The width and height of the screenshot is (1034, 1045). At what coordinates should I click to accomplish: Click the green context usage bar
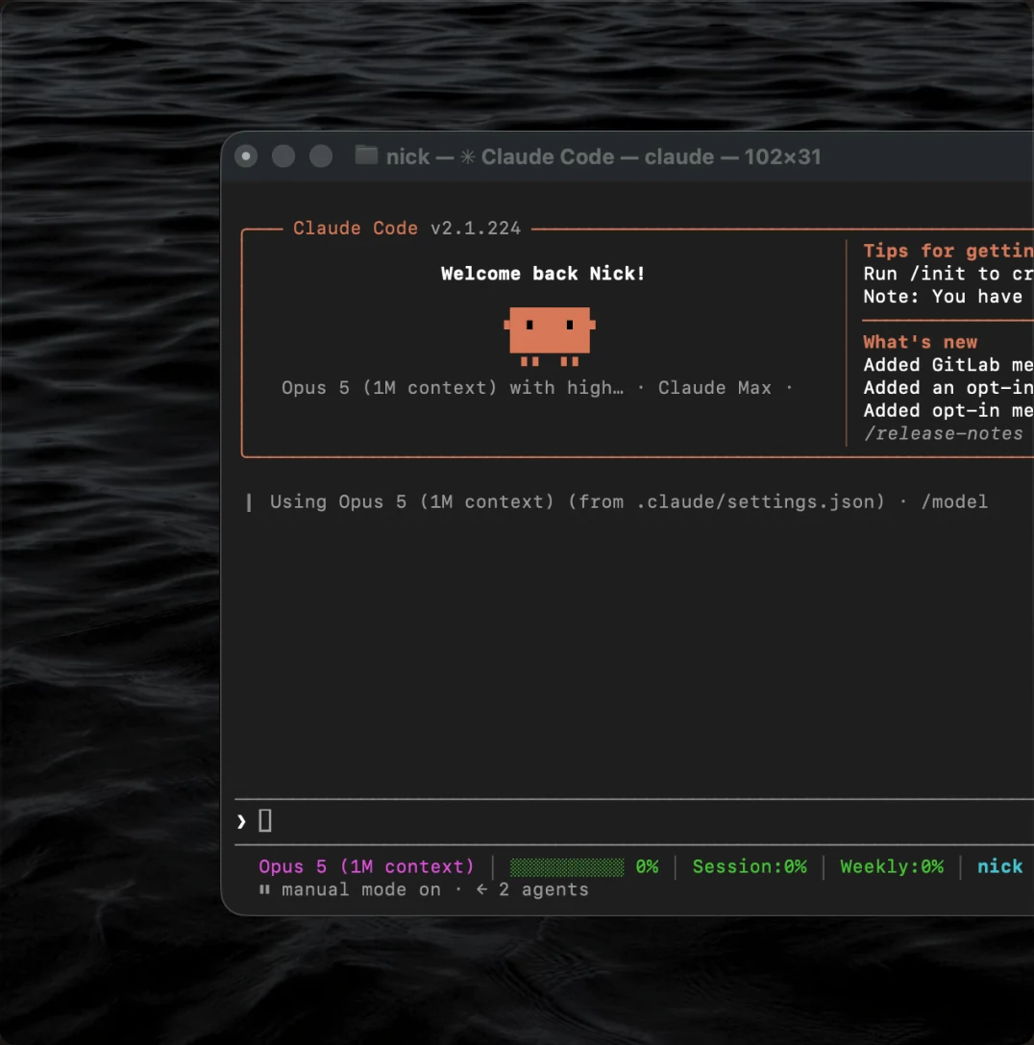coord(567,867)
